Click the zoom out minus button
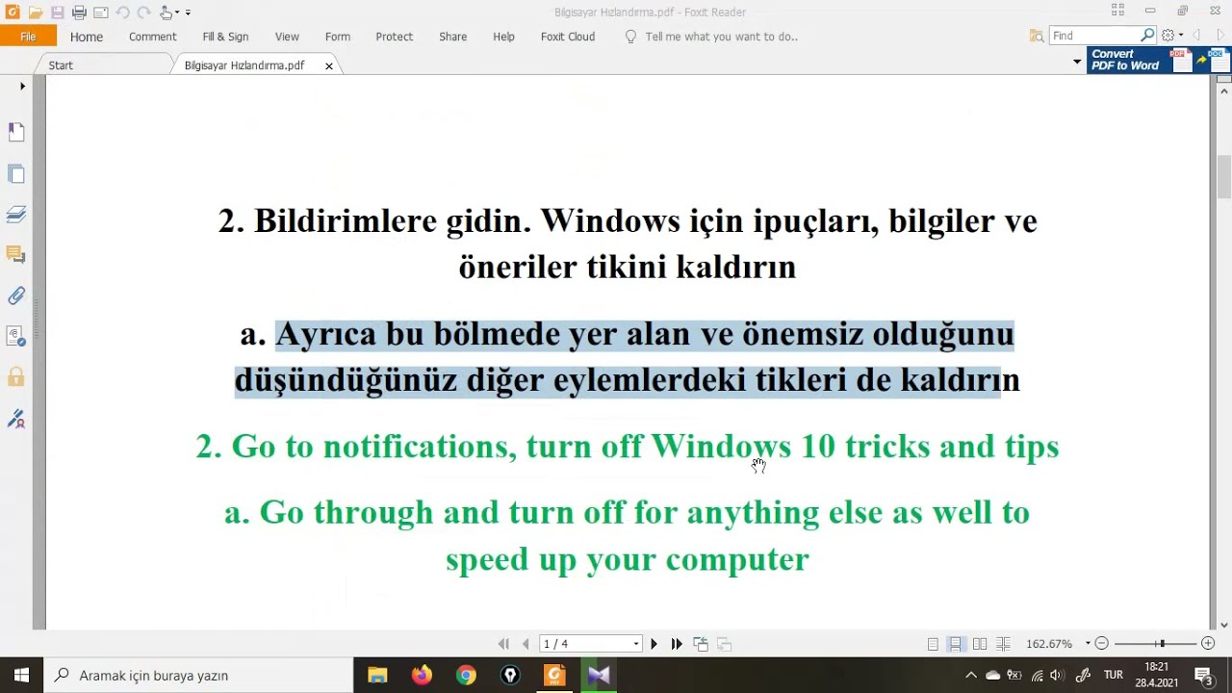 pos(1102,644)
